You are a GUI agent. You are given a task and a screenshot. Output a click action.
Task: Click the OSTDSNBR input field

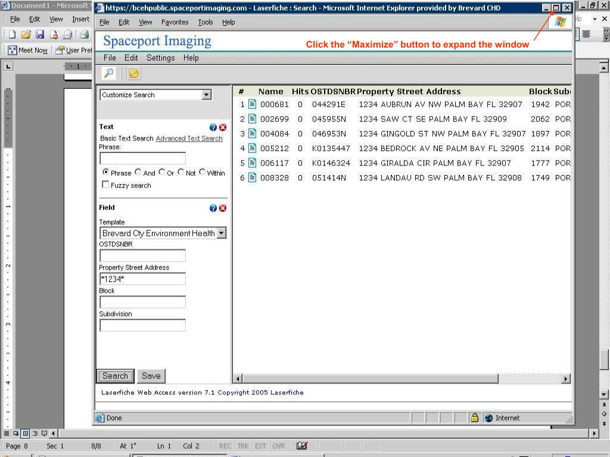[x=142, y=255]
